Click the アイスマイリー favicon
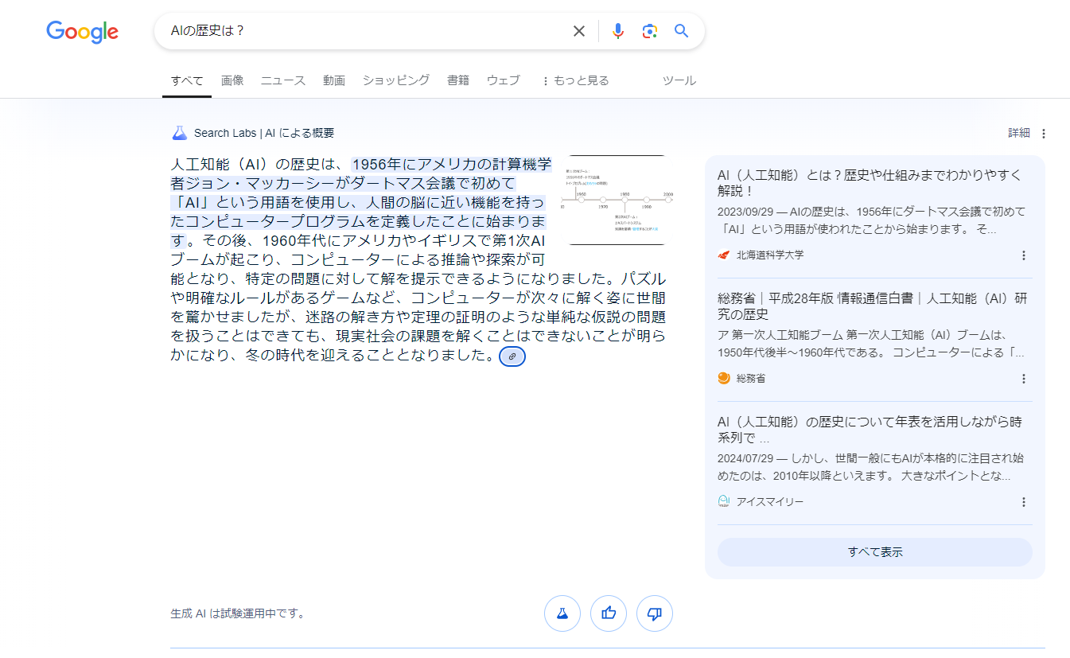This screenshot has height=658, width=1070. tap(724, 502)
